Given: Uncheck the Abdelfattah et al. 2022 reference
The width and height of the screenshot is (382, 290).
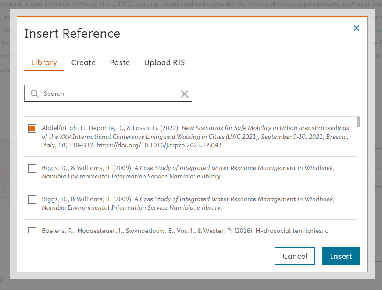Looking at the screenshot, I should pyautogui.click(x=32, y=127).
